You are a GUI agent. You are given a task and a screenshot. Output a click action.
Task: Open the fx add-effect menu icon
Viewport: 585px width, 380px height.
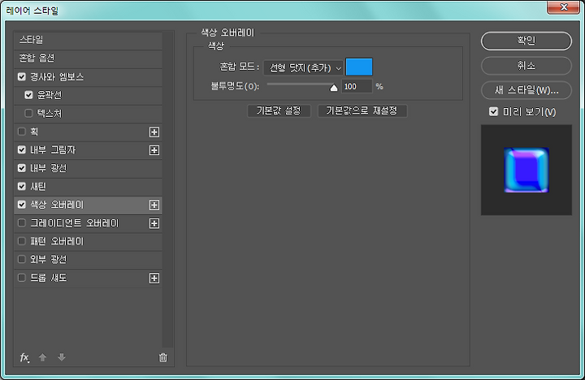[24, 357]
